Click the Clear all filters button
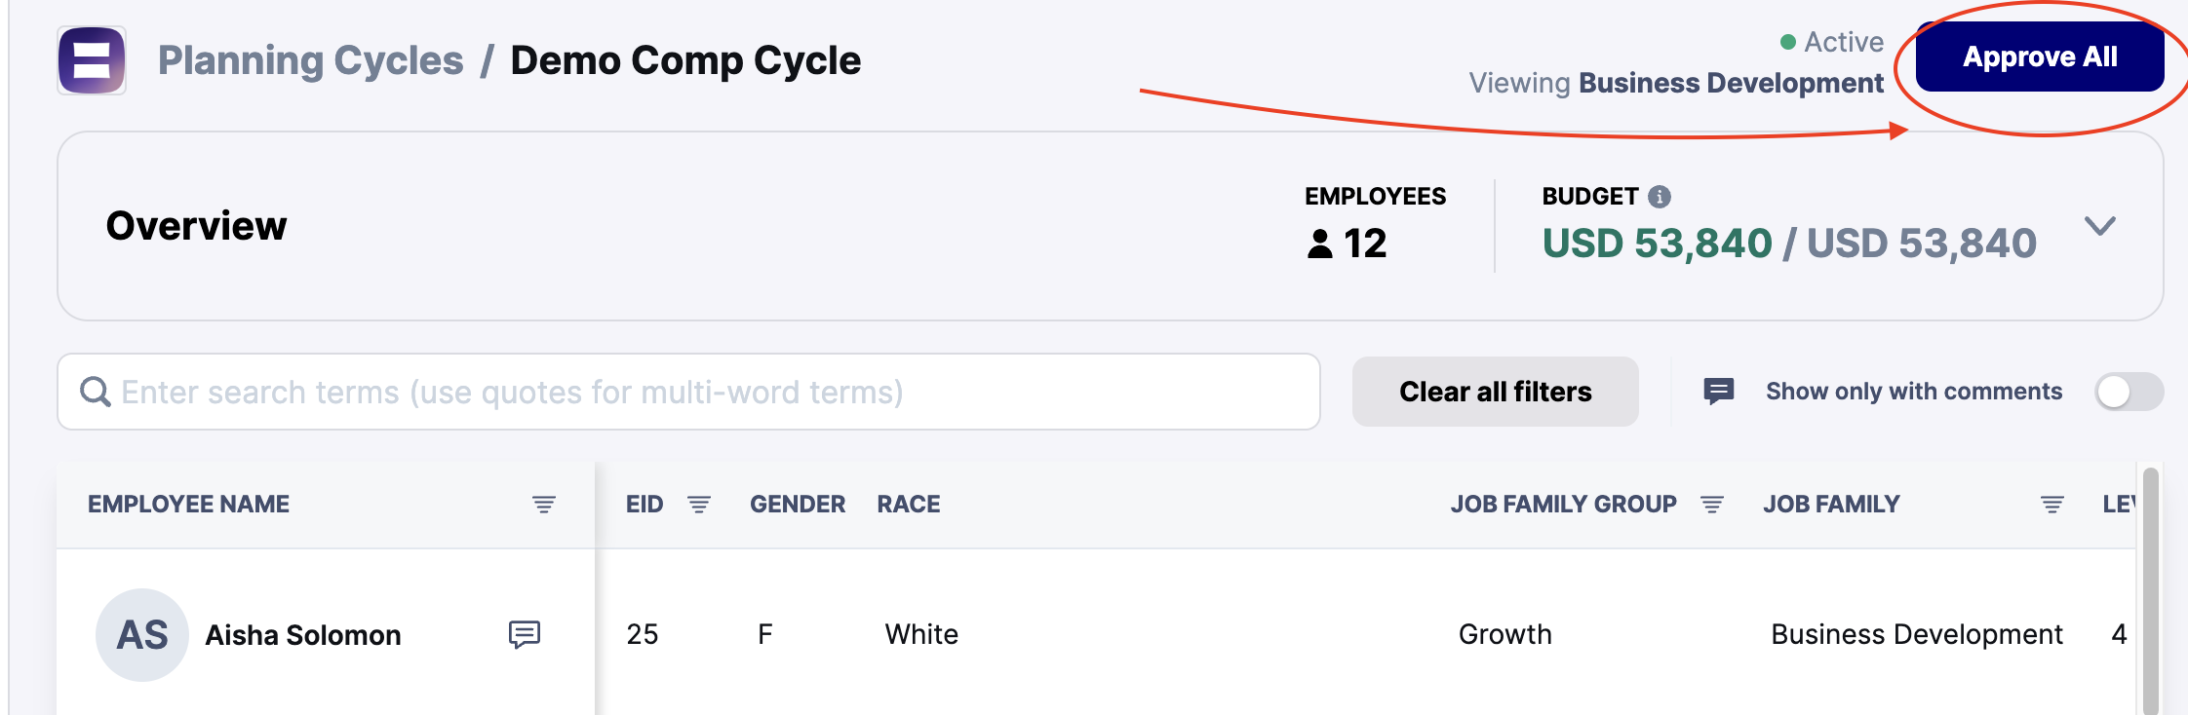The height and width of the screenshot is (715, 2188). [x=1496, y=392]
